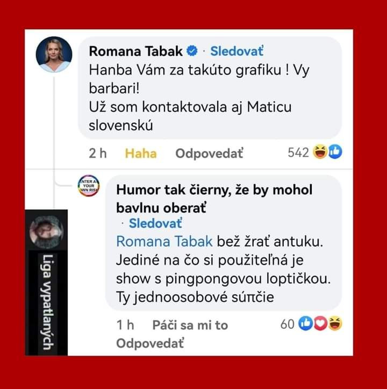Click the Romana Tabak author name
The image size is (387, 389).
[x=135, y=51]
